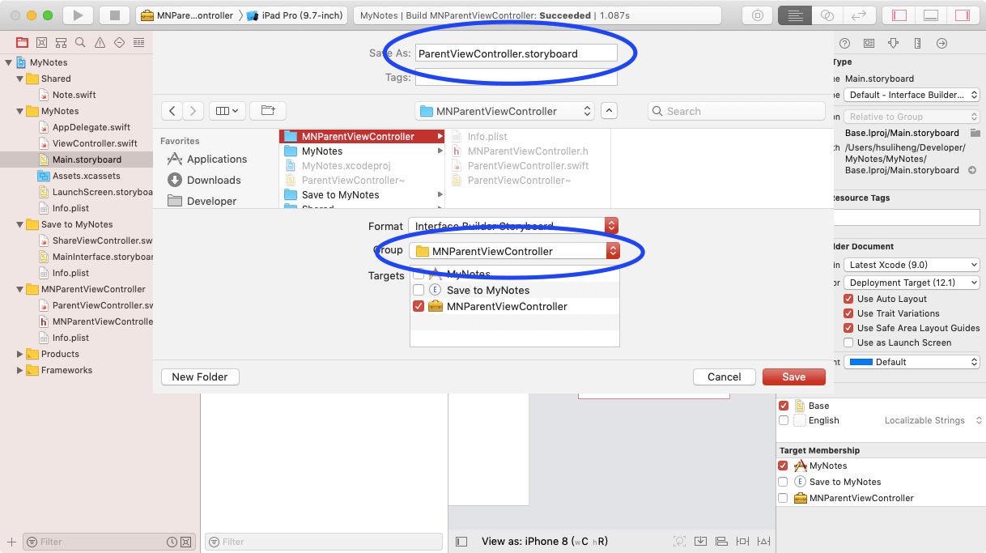Hide the Inspectors panel
This screenshot has width=986, height=553.
963,15
